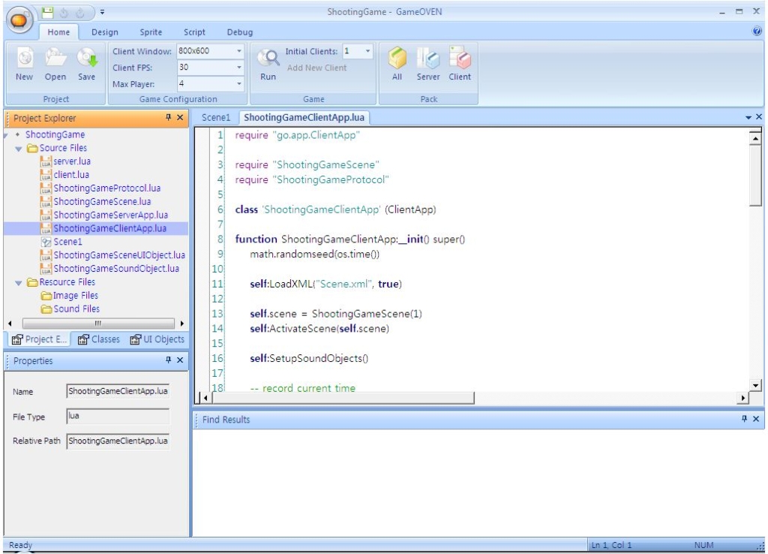Pin the Properties panel
The width and height of the screenshot is (768, 554).
tap(169, 360)
